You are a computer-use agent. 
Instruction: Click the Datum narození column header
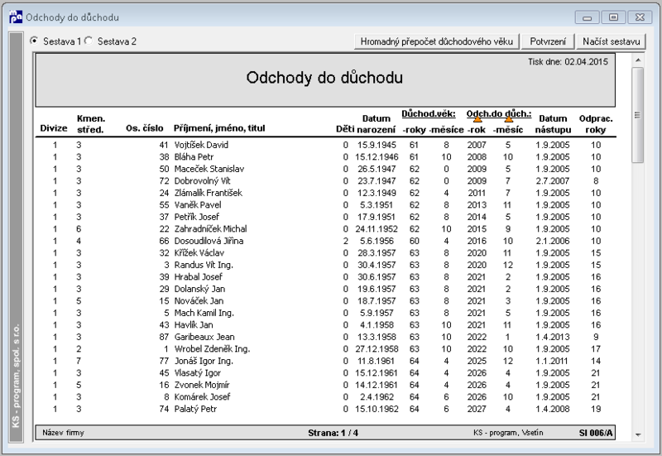(x=376, y=124)
